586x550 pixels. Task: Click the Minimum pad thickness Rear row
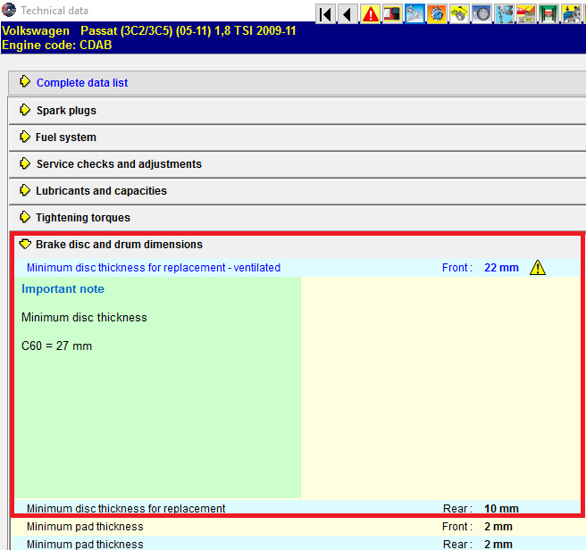pos(297,544)
